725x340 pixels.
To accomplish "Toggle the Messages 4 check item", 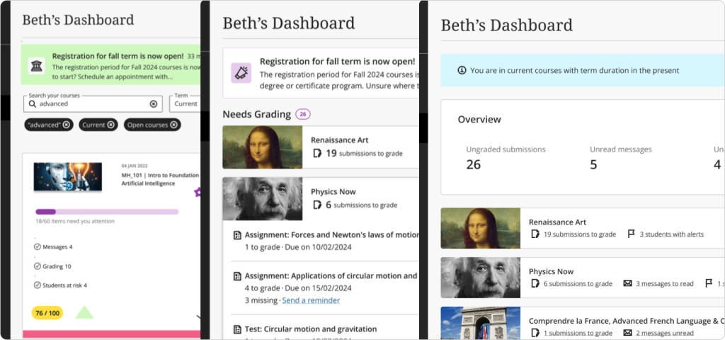I will [38, 246].
